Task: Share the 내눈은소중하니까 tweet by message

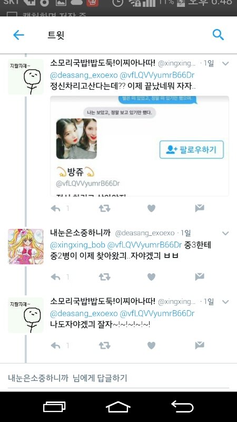Action: tap(200, 276)
